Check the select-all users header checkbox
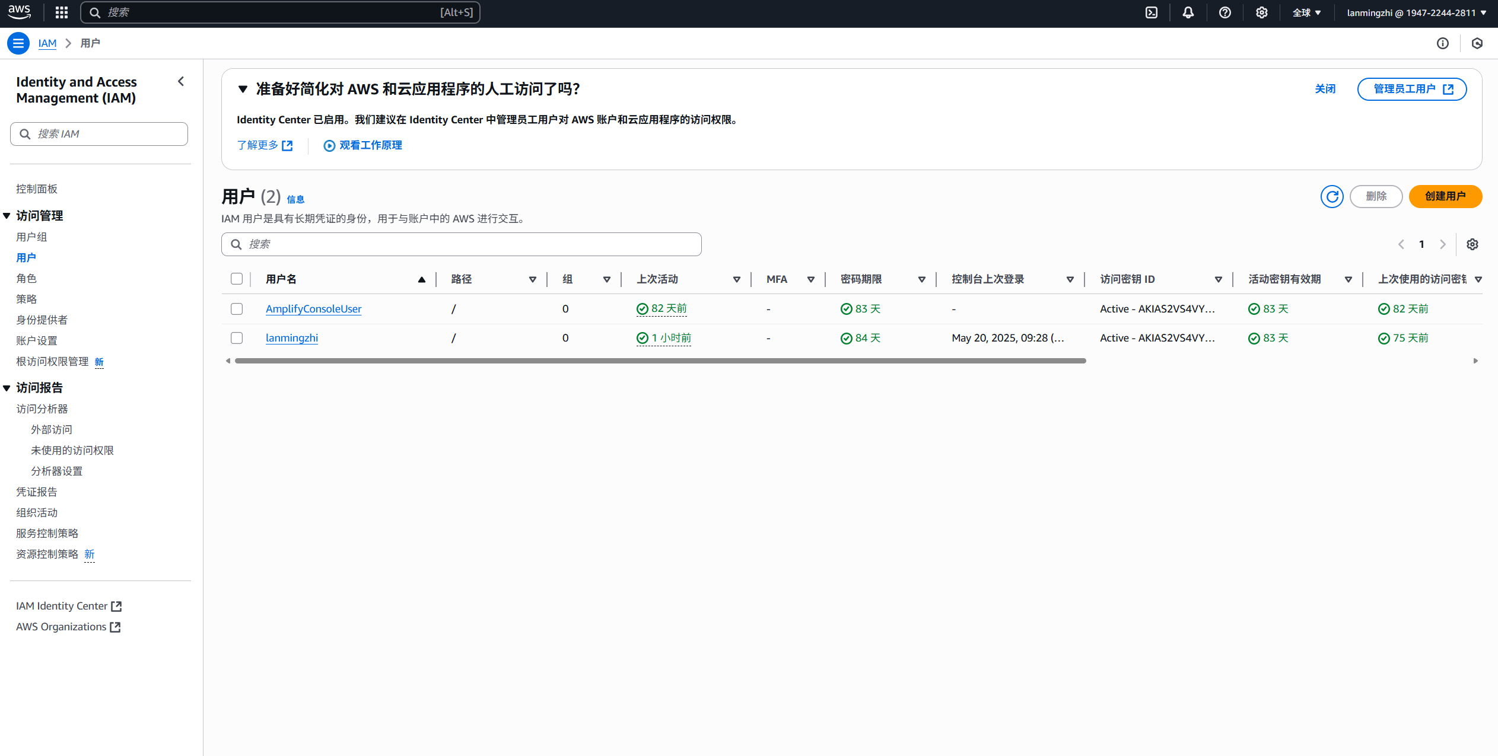The width and height of the screenshot is (1498, 756). [237, 279]
